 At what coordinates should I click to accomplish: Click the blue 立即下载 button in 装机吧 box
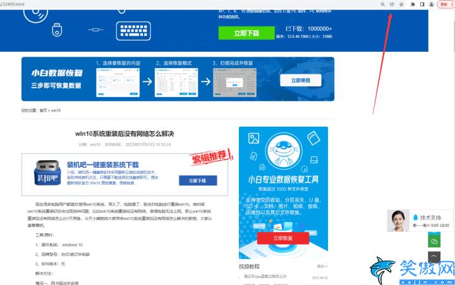[198, 180]
